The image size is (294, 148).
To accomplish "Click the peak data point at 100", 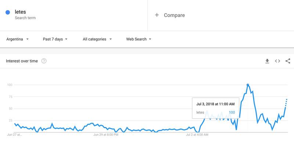I will coord(248,85).
